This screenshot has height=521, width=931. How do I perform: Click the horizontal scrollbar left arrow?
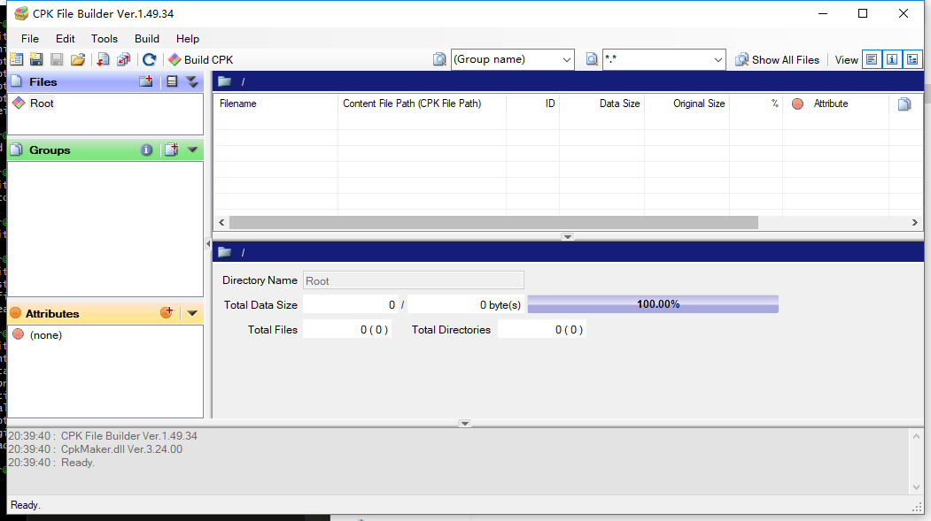pos(221,222)
